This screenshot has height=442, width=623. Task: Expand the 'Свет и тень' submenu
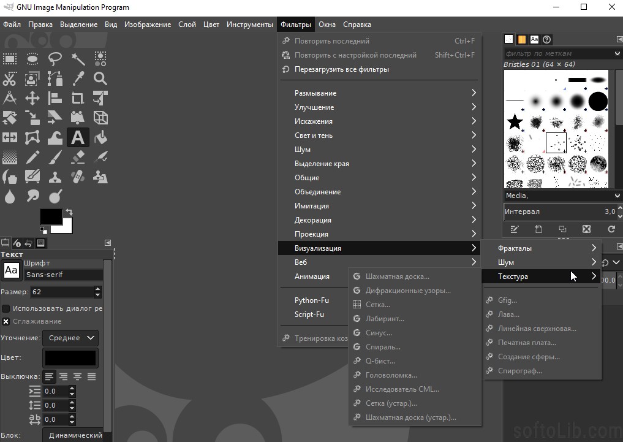click(379, 135)
